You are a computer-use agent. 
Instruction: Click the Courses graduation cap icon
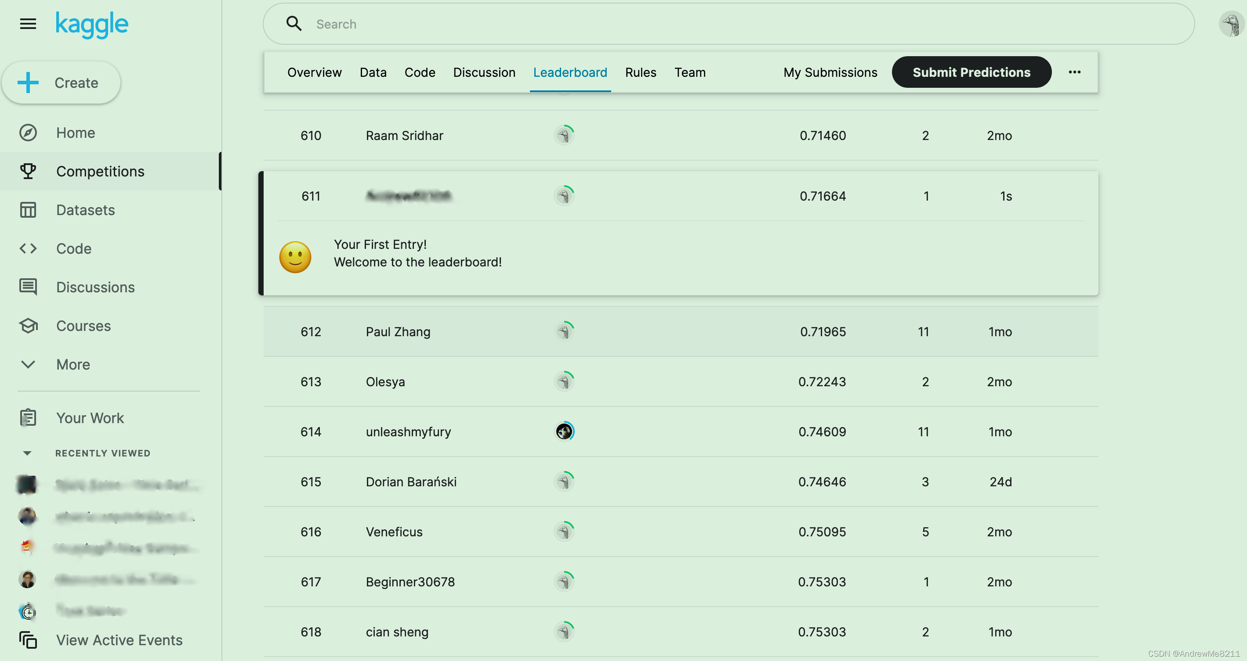click(x=28, y=325)
